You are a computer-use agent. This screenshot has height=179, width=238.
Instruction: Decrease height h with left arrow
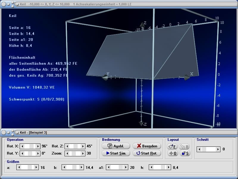coord(151,167)
